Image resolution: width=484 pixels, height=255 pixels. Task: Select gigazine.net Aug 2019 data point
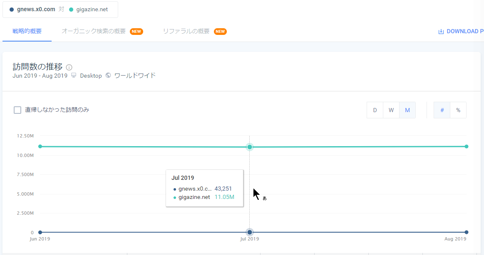point(467,146)
